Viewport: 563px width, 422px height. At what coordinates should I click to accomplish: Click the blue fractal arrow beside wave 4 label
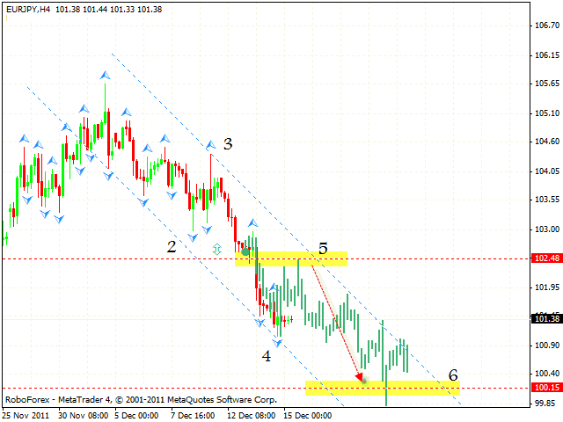coord(277,343)
